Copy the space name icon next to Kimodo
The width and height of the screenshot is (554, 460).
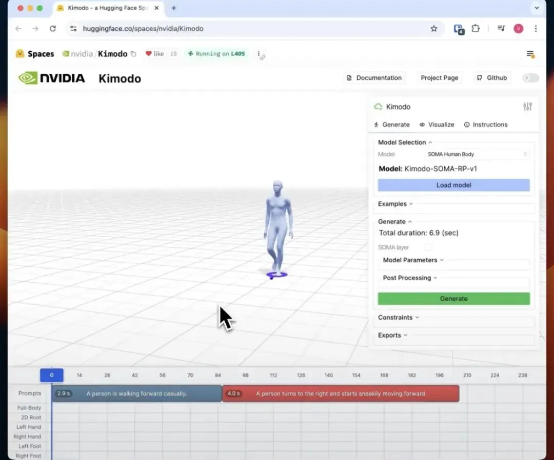(x=133, y=54)
